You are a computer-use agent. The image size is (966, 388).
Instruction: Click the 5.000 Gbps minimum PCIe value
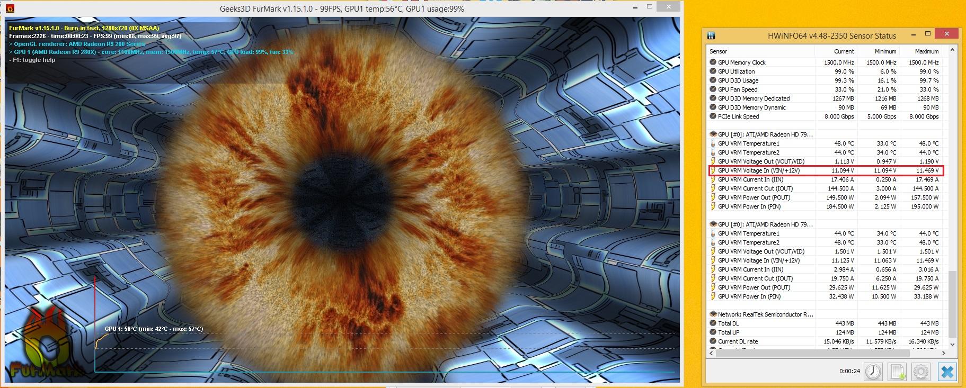coord(882,116)
